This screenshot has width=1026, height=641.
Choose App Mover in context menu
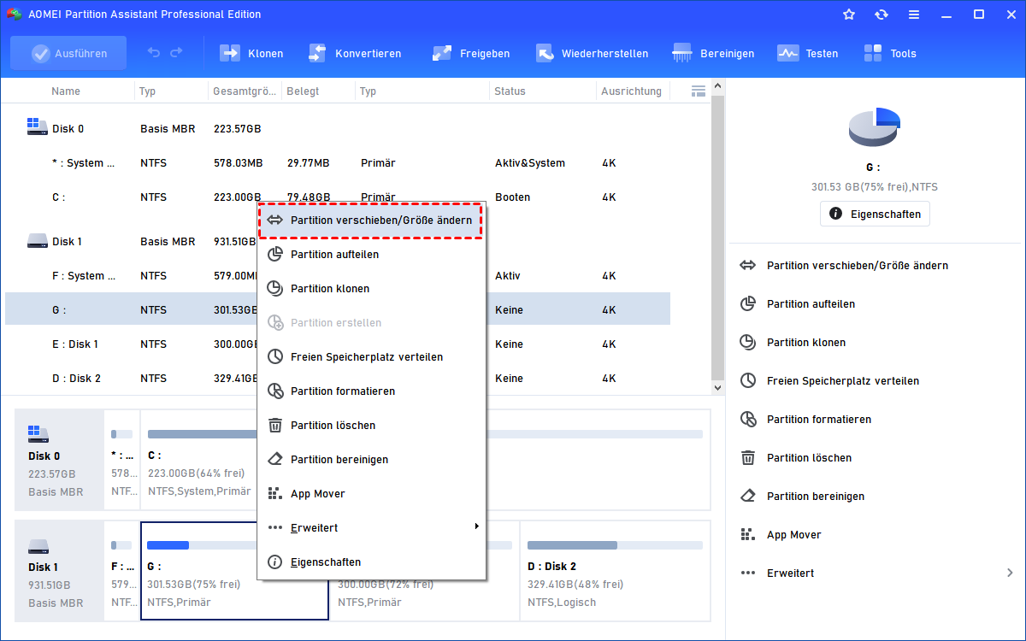click(x=371, y=494)
